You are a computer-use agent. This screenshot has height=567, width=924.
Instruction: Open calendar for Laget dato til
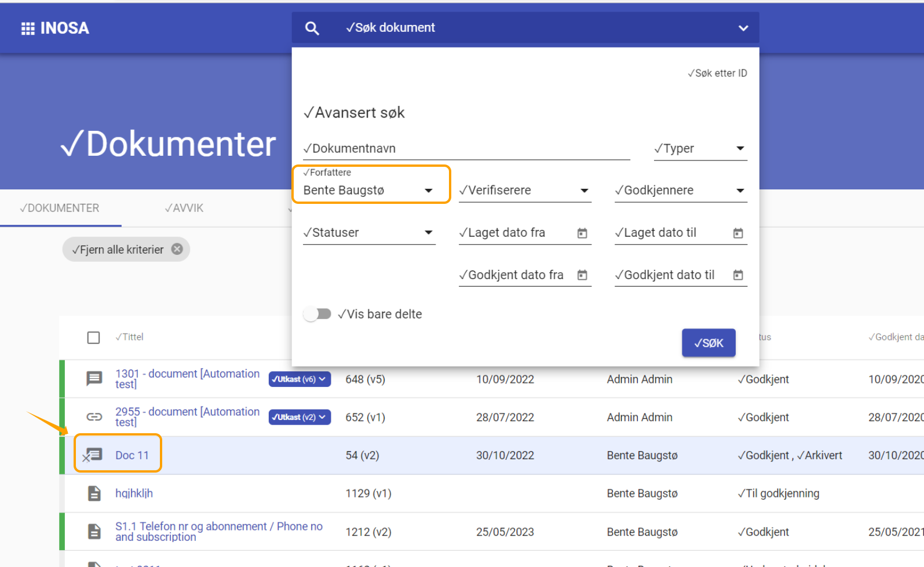(738, 233)
